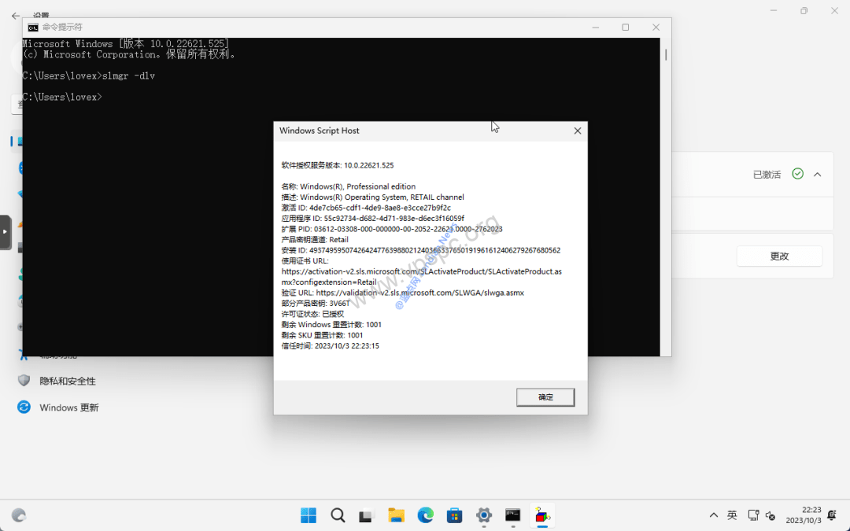Click the 确定 button in Windows Script Host
Viewport: 850px width, 531px height.
click(x=545, y=397)
